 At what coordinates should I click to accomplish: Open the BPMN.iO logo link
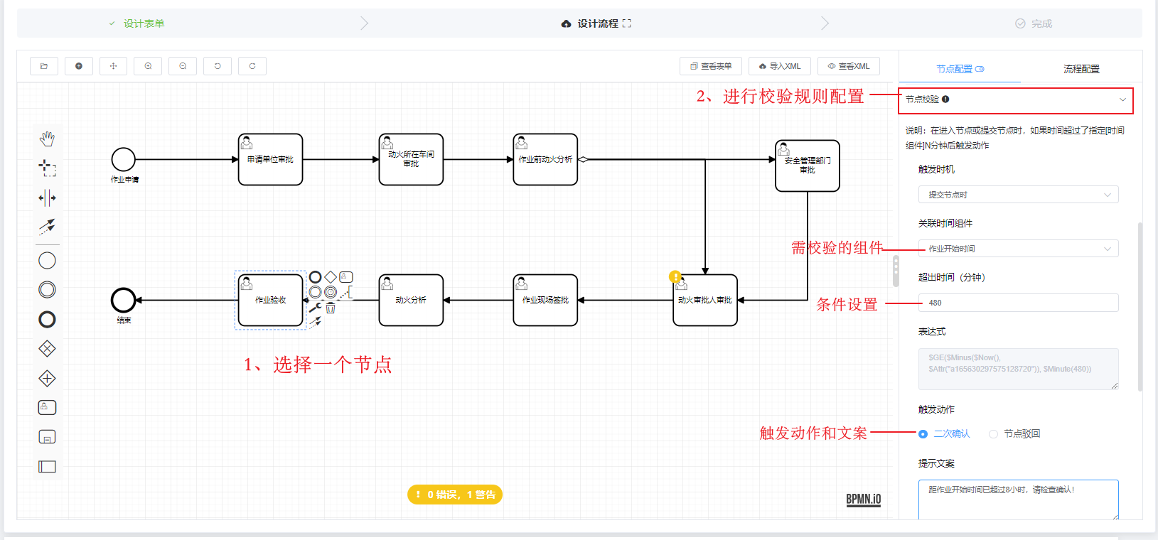tap(864, 499)
